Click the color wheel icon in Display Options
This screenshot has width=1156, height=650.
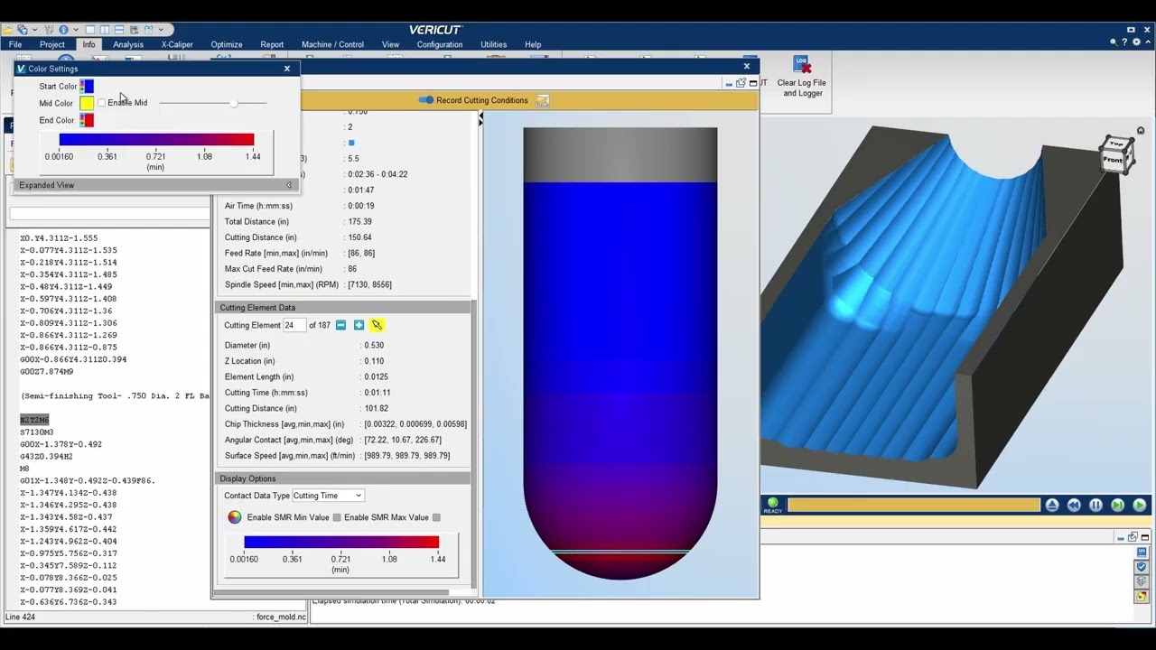pyautogui.click(x=235, y=517)
